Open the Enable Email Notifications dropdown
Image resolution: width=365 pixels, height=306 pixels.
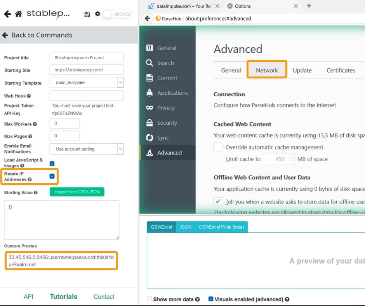tap(119, 149)
